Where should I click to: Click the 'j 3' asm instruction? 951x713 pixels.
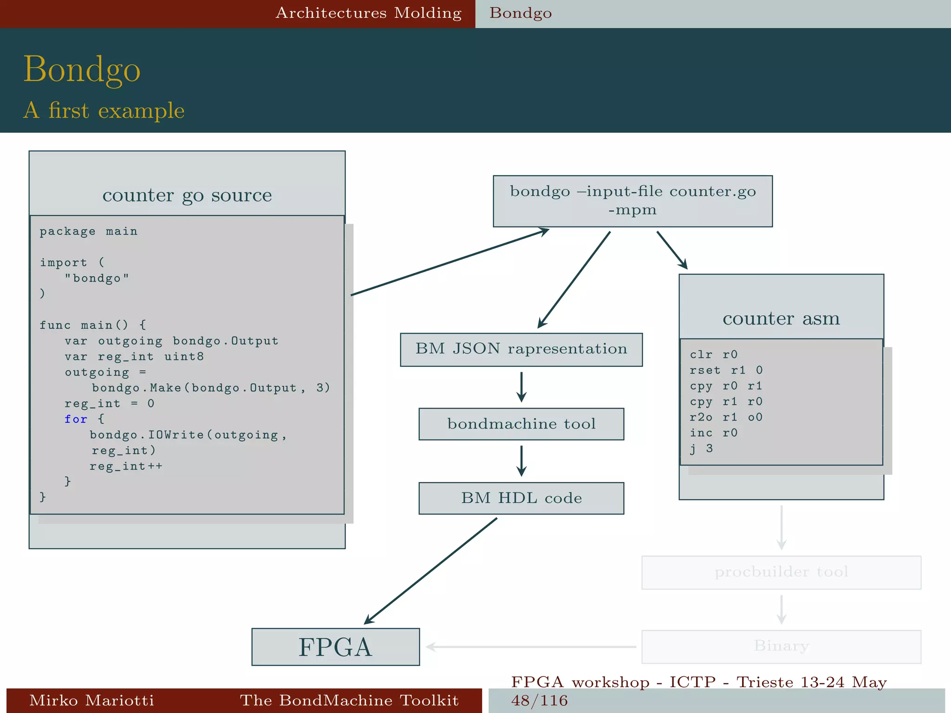[701, 449]
